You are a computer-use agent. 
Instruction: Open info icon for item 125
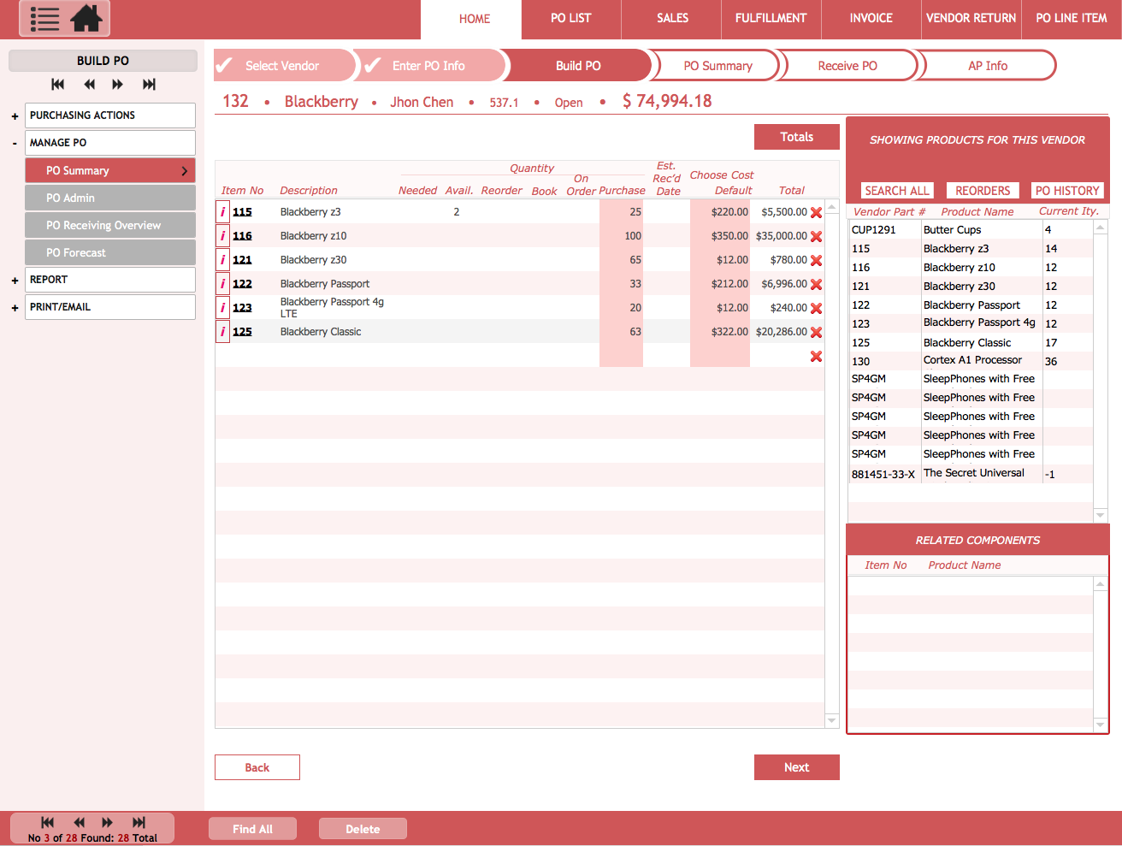(x=222, y=332)
